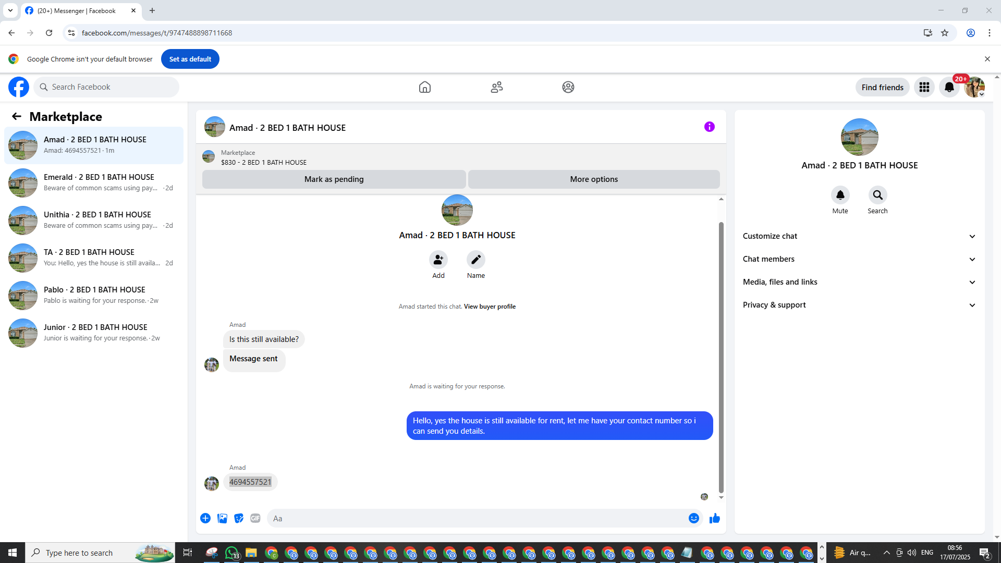Select the 4694557521 phone number message
Image resolution: width=1001 pixels, height=563 pixels.
(250, 482)
